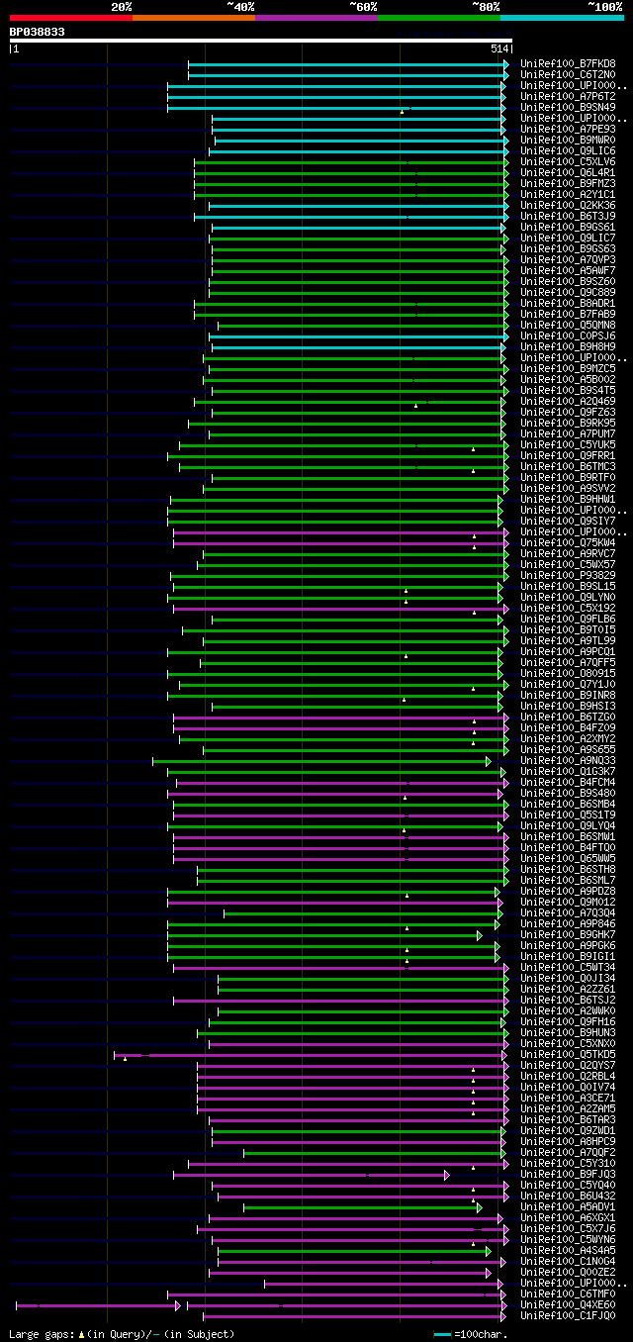This screenshot has height=1342, width=633.
Task: Click the green ~80% identity legend segment
Action: click(x=439, y=17)
